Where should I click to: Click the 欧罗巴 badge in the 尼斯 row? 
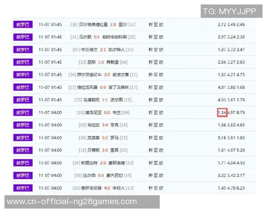[22, 62]
